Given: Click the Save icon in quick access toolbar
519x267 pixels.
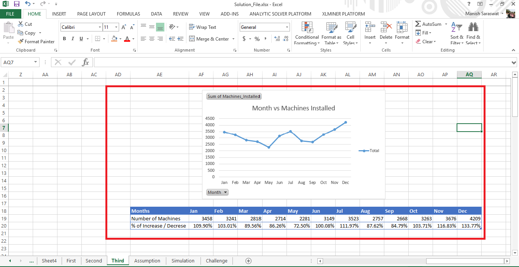Looking at the screenshot, I should (16, 4).
